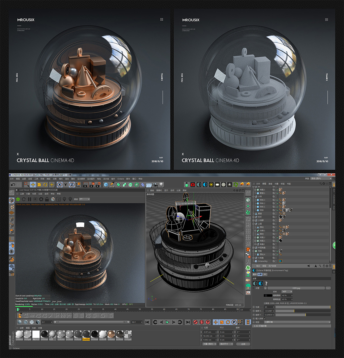Click the Play forward button

167,322
